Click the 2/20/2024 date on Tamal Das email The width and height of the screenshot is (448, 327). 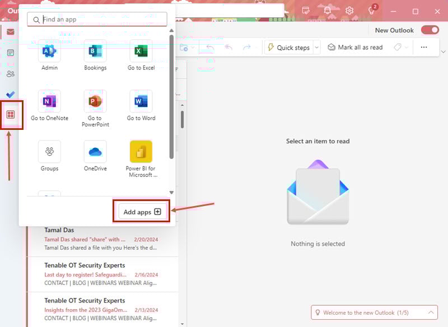pos(146,239)
